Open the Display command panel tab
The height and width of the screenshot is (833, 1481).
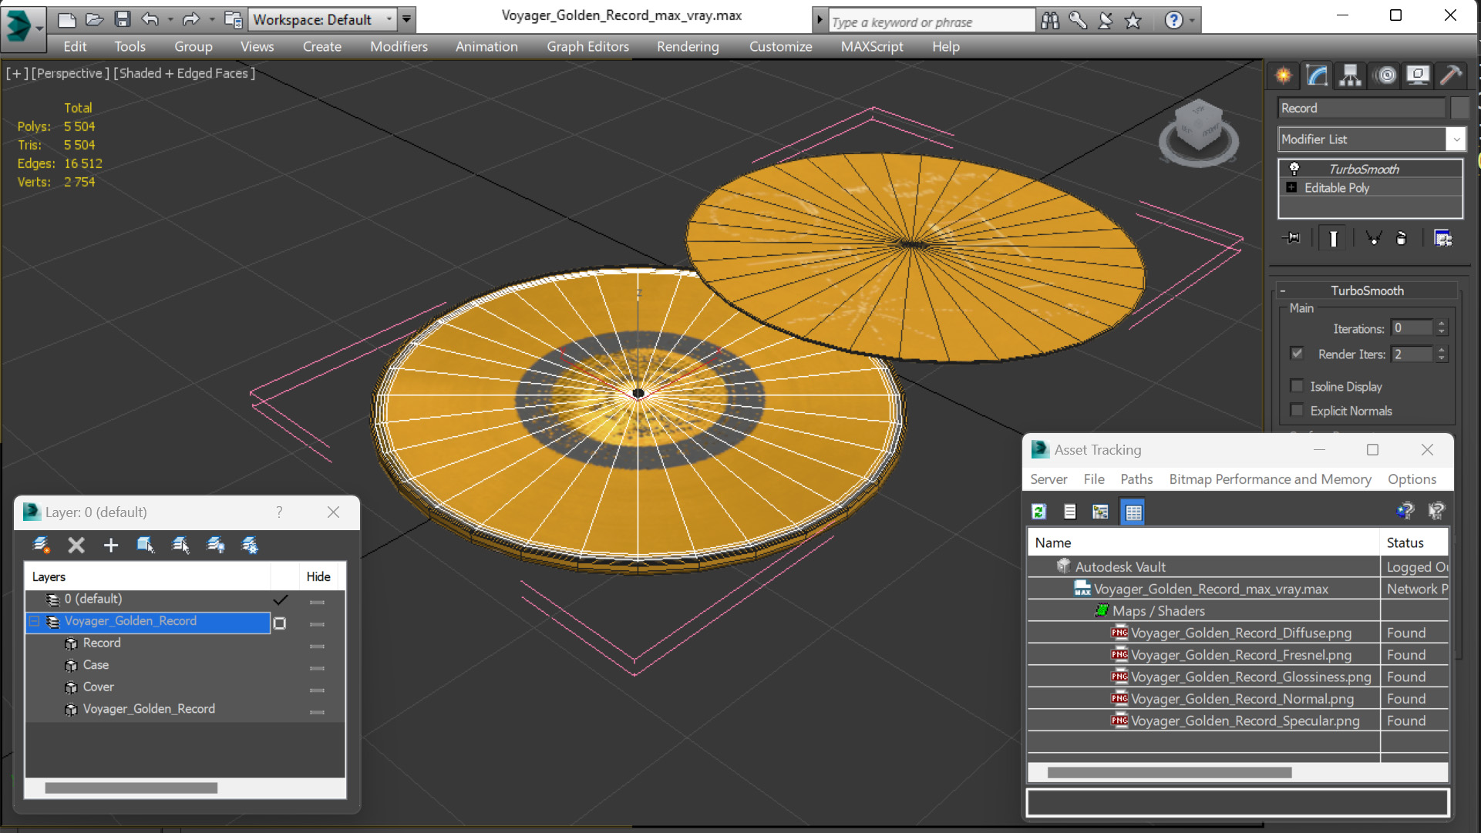click(x=1417, y=75)
